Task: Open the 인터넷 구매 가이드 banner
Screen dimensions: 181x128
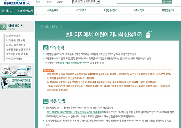Action: tap(16, 83)
